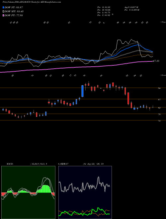
Task: Select the 'DOW PT: 77.95' legend text
Action: click(14, 15)
